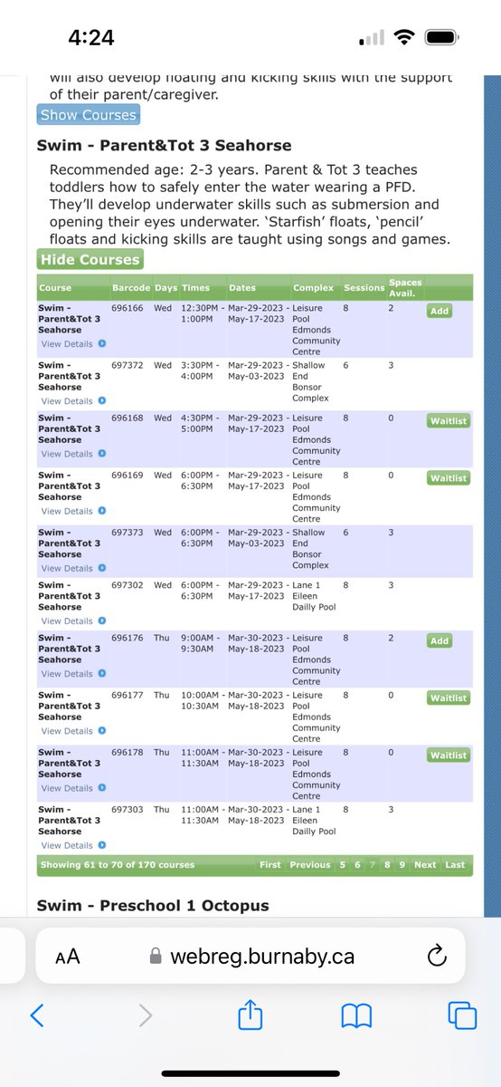Join Waitlist for course 696168
This screenshot has height=1087, width=501.
click(x=449, y=420)
